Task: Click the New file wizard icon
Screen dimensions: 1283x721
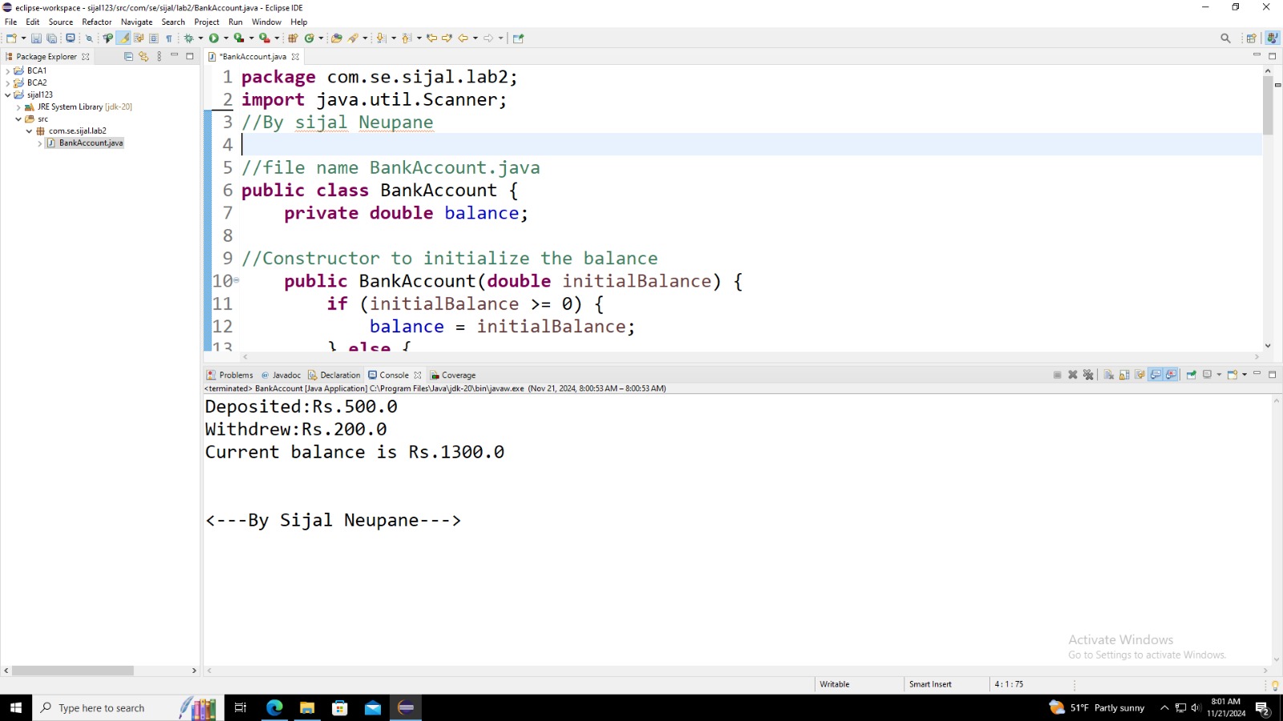Action: point(11,38)
